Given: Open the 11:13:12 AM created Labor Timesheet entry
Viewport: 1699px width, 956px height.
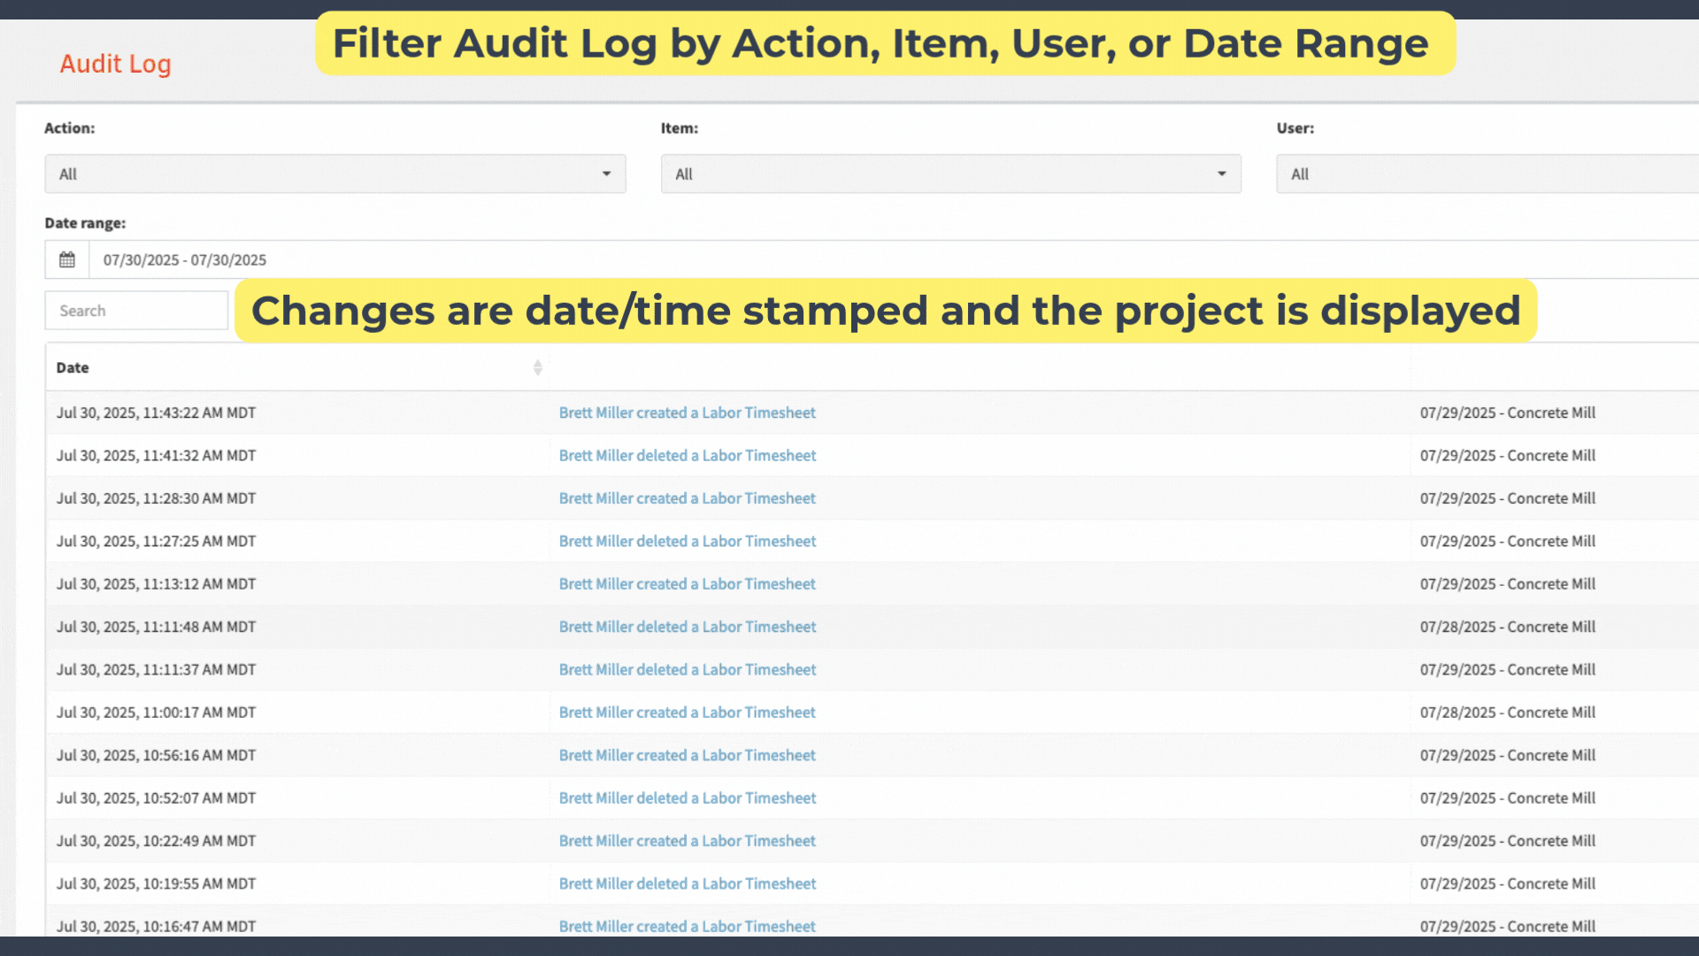Looking at the screenshot, I should 687,584.
